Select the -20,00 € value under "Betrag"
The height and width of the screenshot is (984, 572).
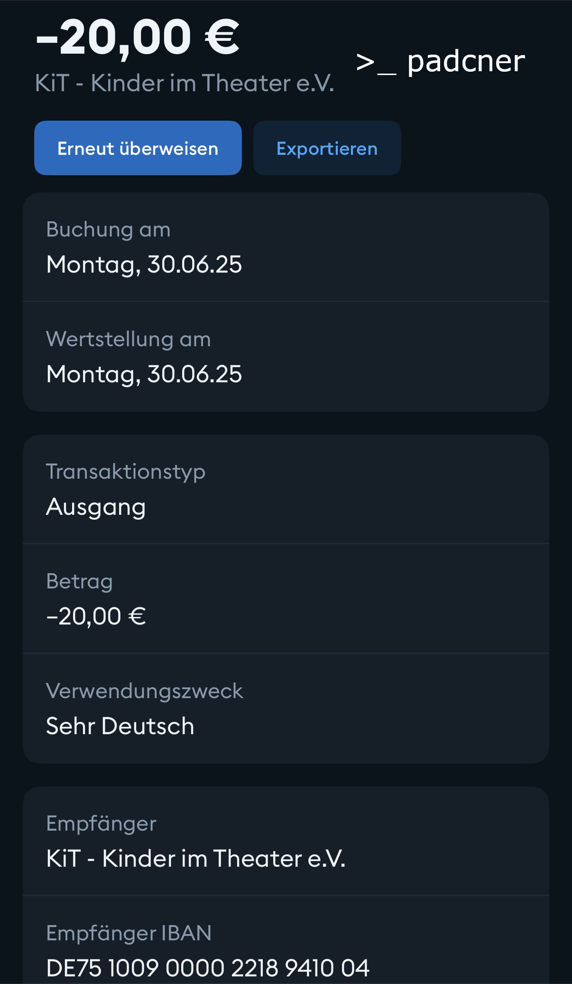(96, 616)
